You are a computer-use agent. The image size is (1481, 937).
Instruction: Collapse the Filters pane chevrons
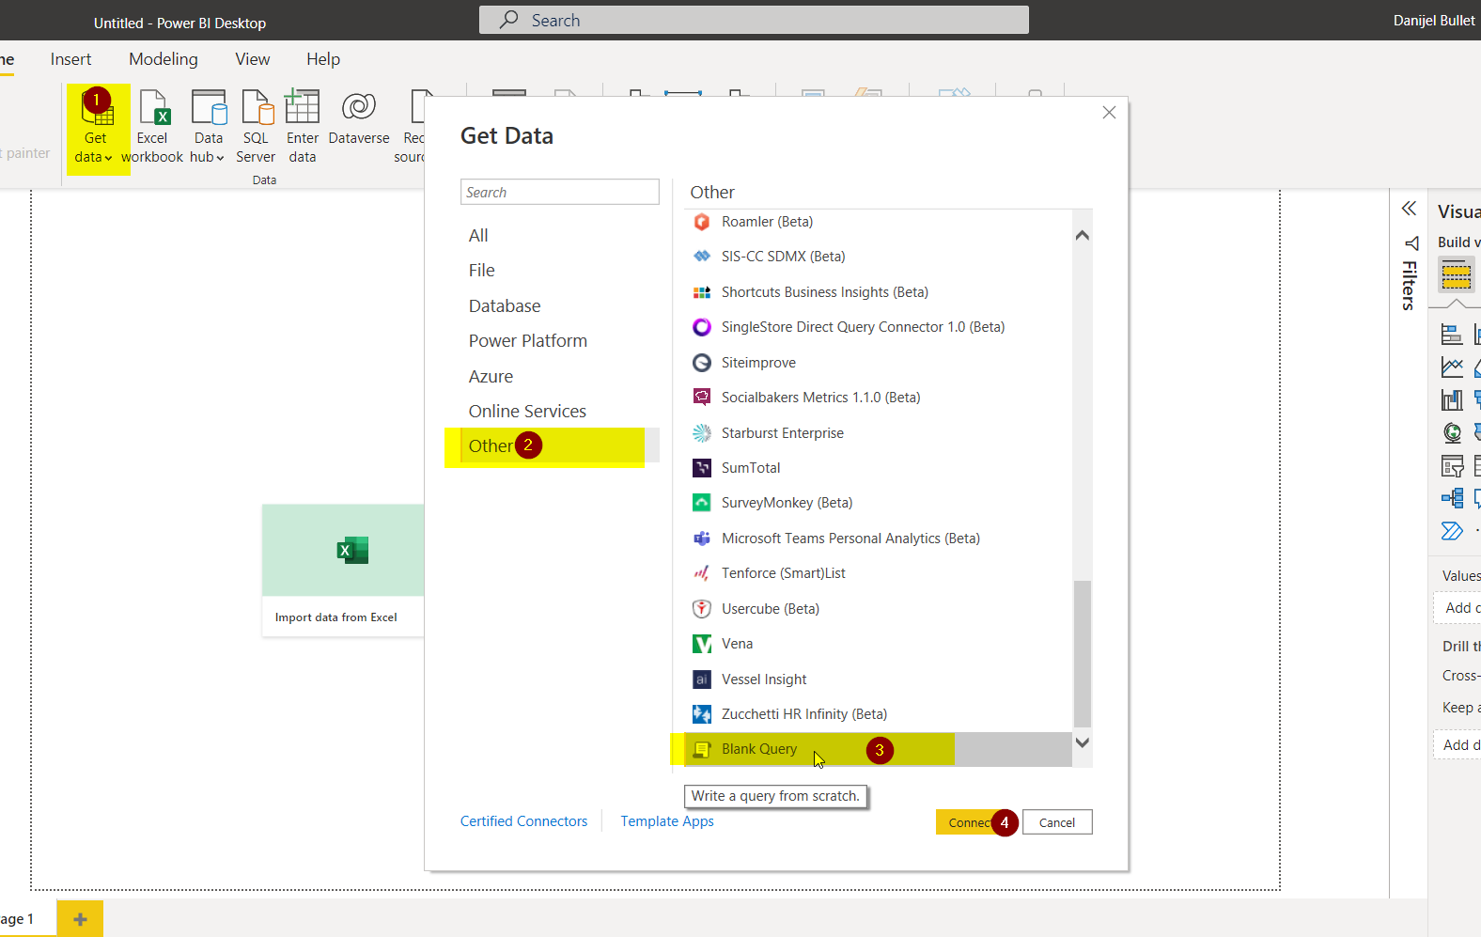pos(1409,209)
